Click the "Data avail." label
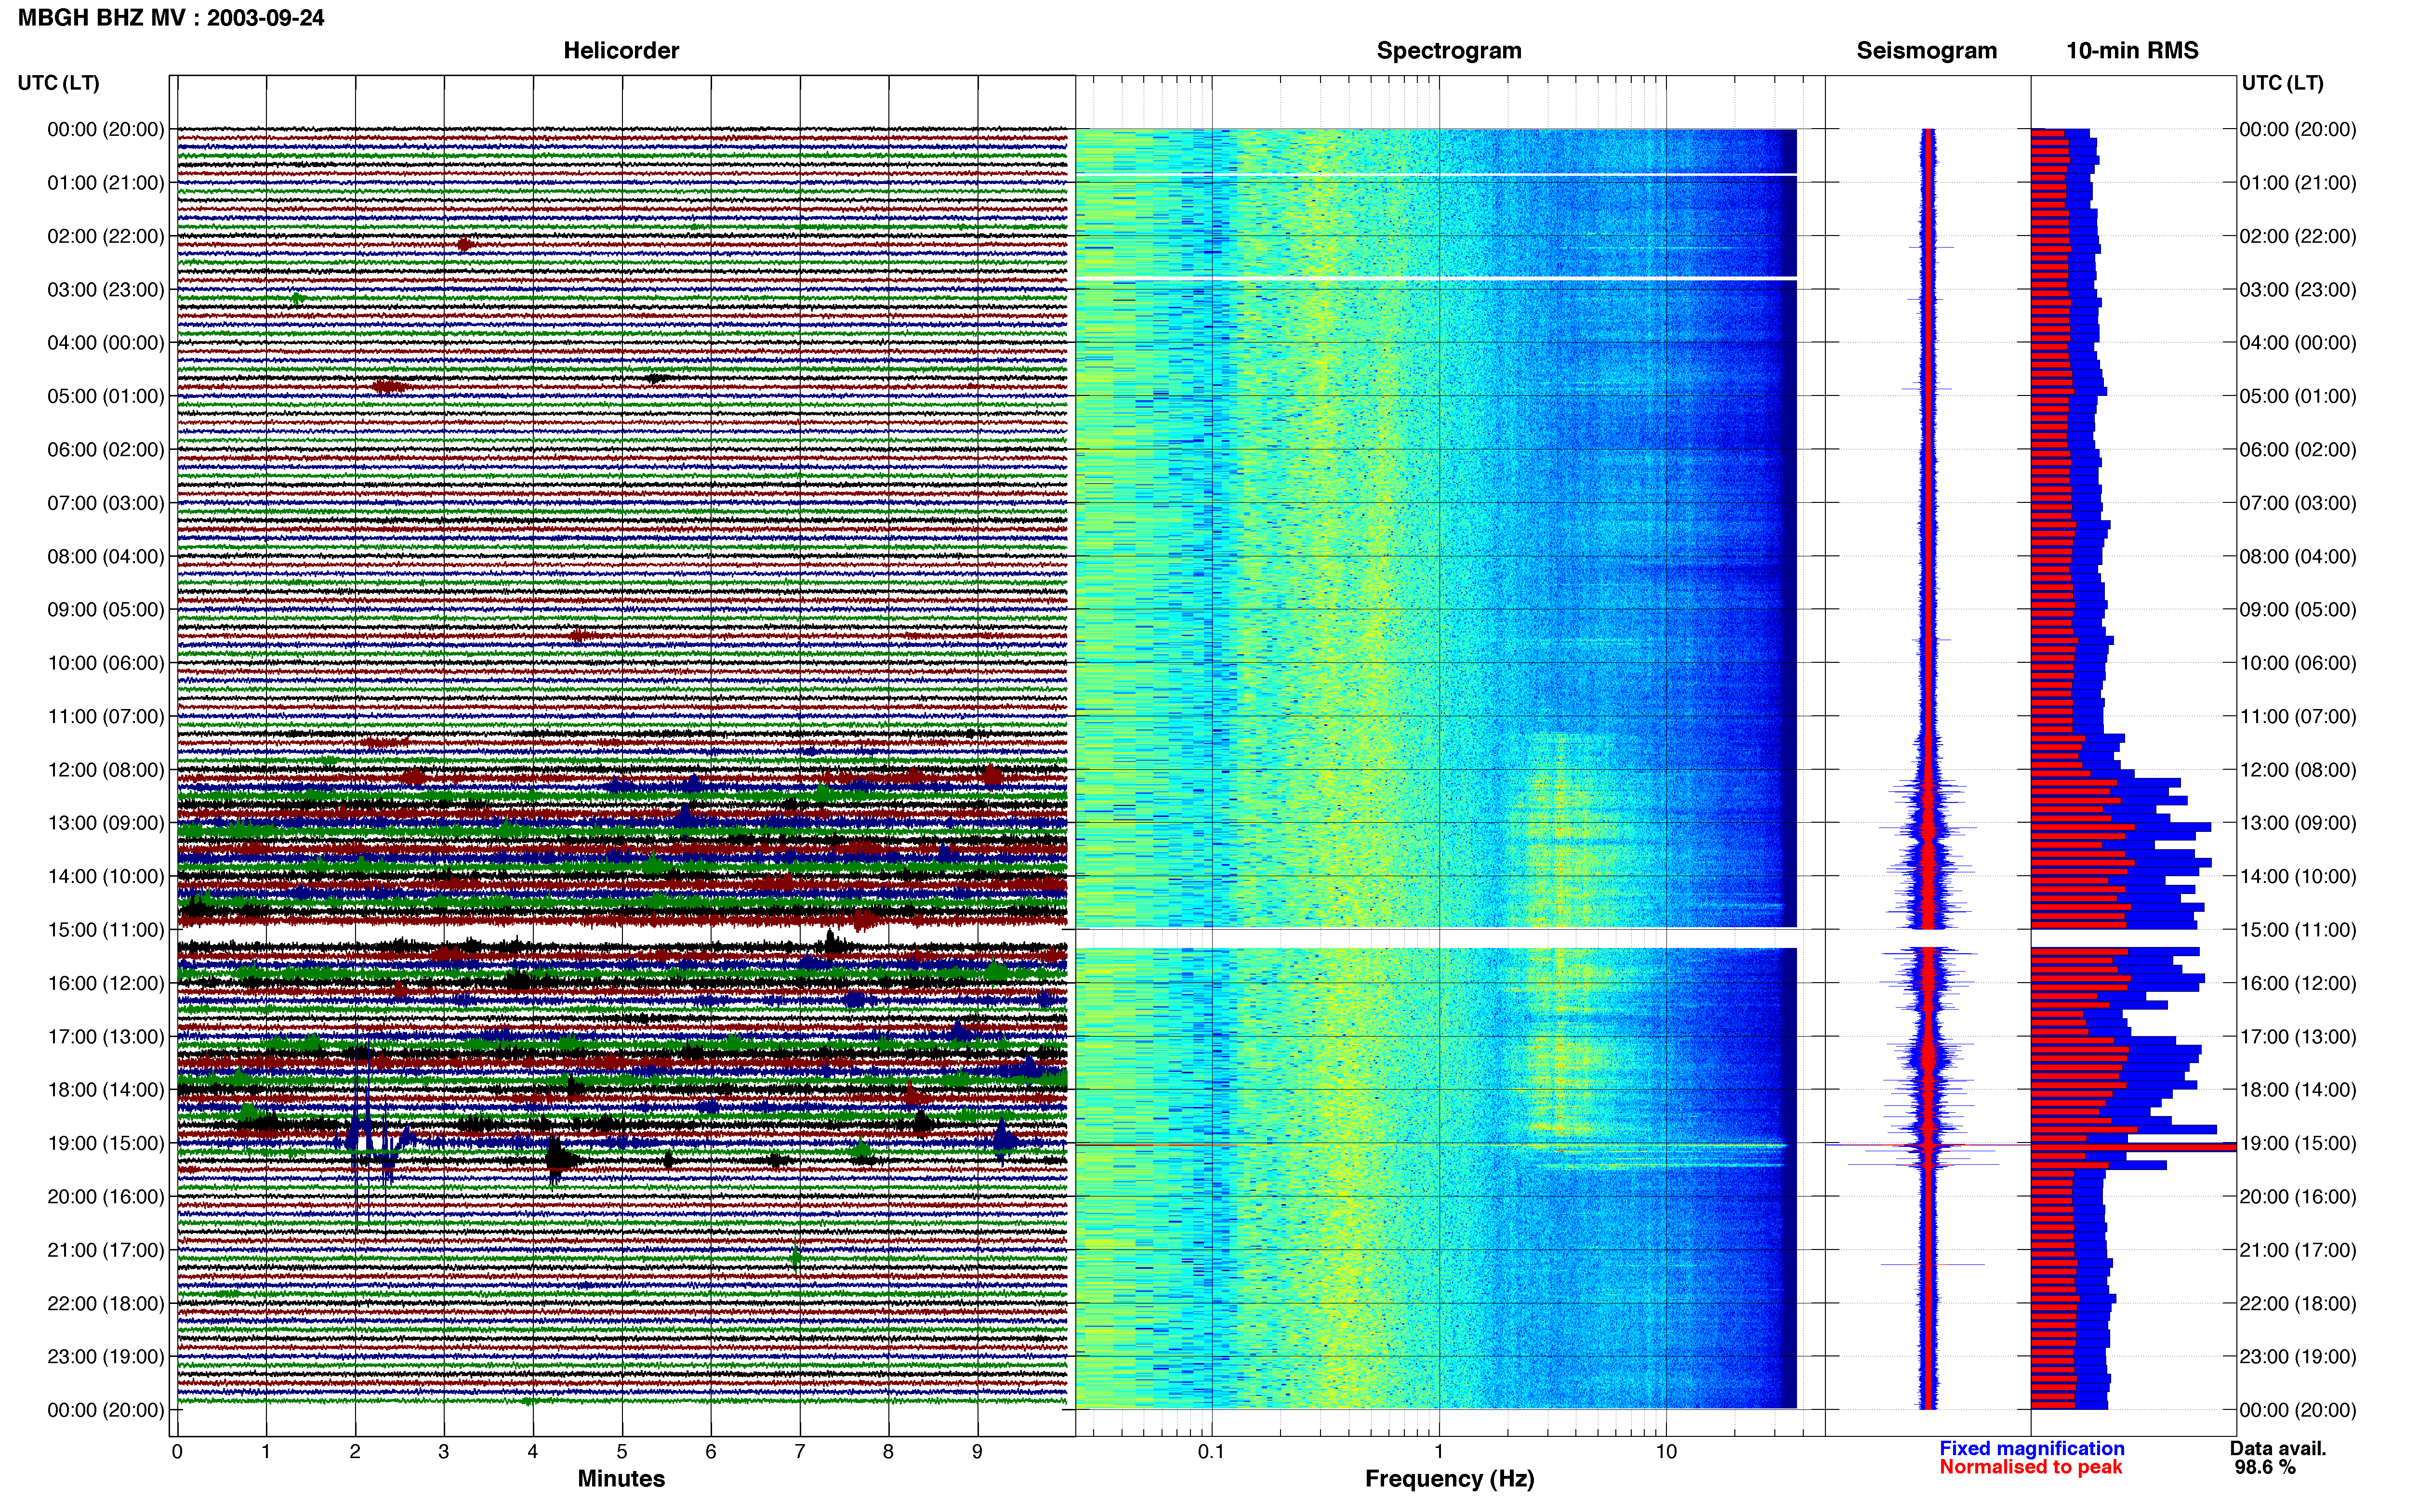The image size is (2418, 1512). click(x=2278, y=1448)
